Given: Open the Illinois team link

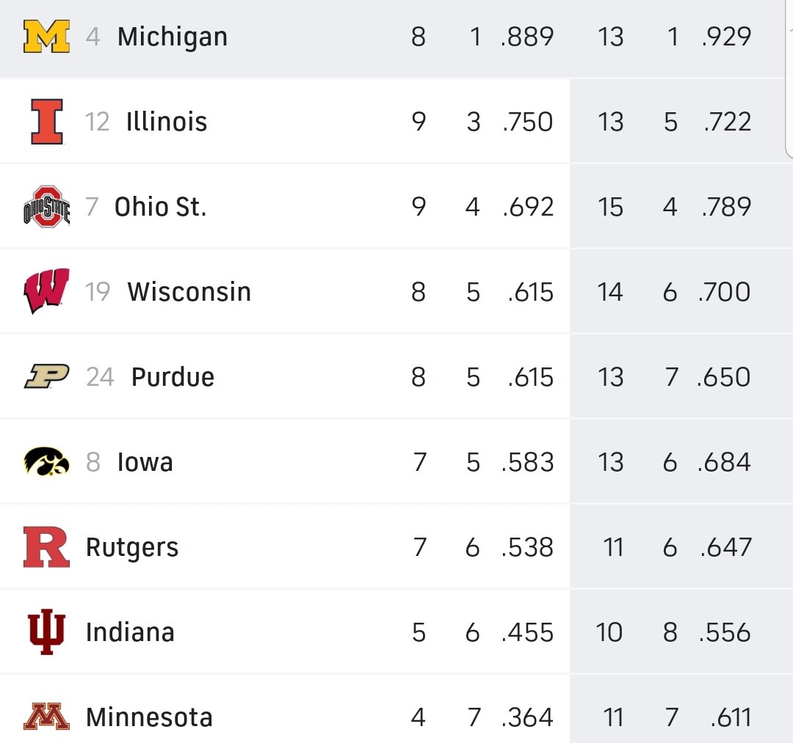Looking at the screenshot, I should coord(167,122).
